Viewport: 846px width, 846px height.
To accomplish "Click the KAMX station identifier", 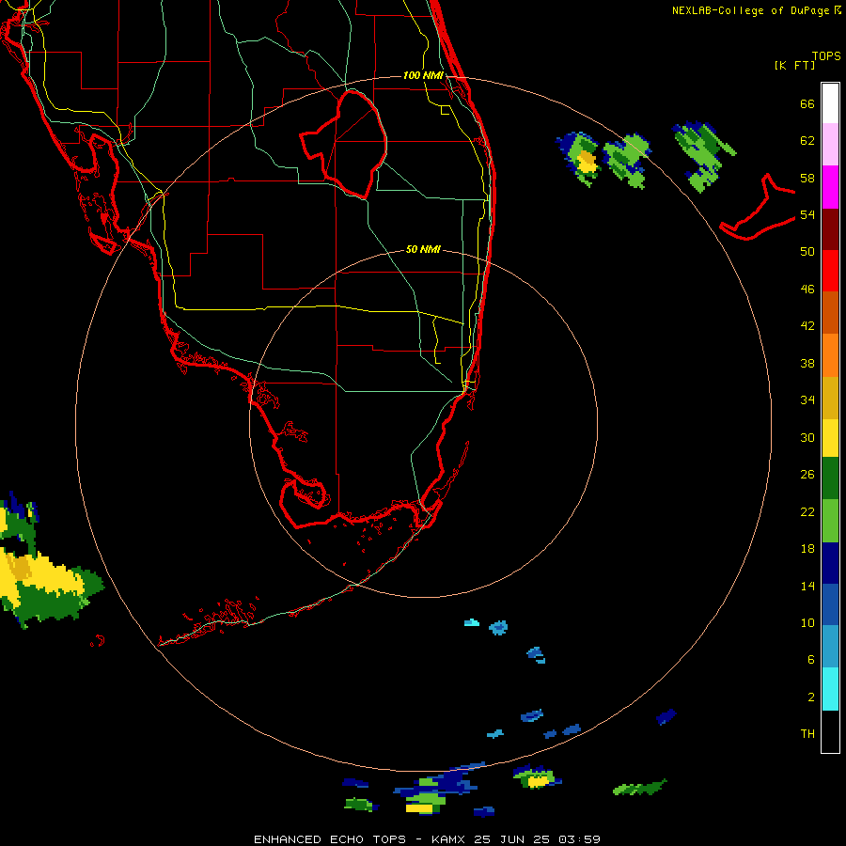I will click(449, 839).
